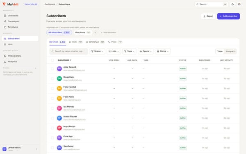Go to Lists in the sidebar
This screenshot has width=246, height=154.
pos(20,44)
